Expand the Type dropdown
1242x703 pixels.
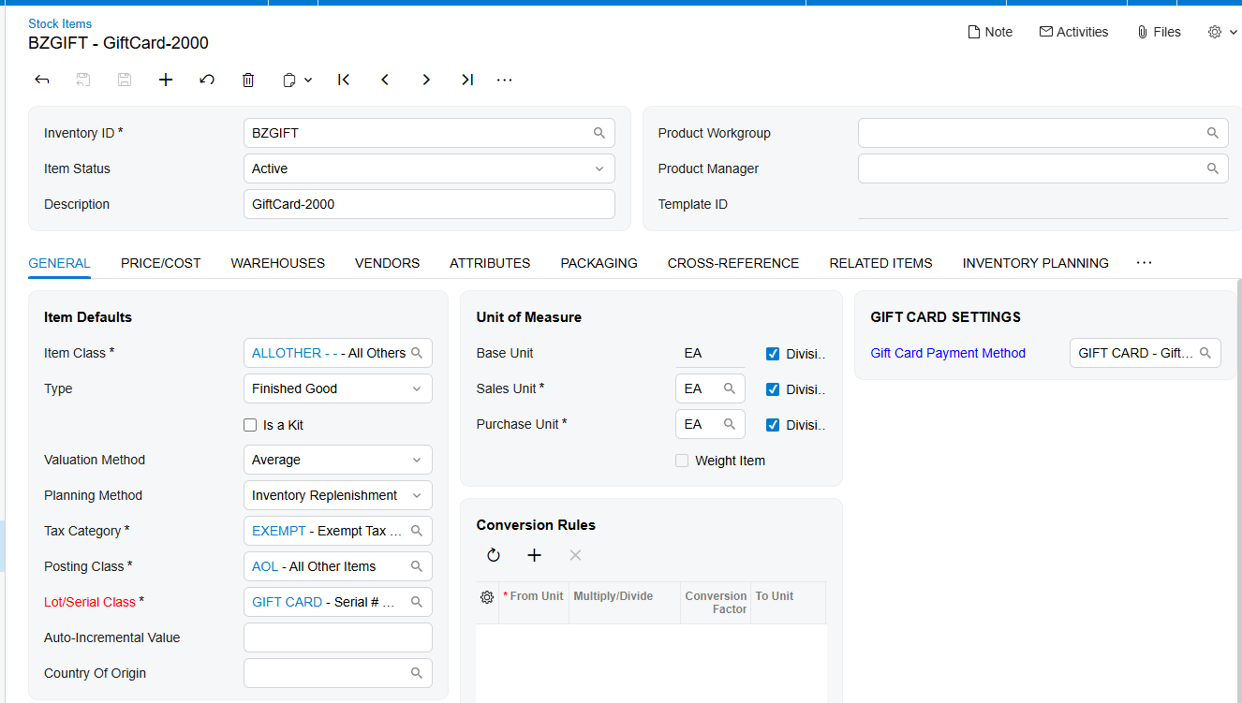pyautogui.click(x=417, y=388)
